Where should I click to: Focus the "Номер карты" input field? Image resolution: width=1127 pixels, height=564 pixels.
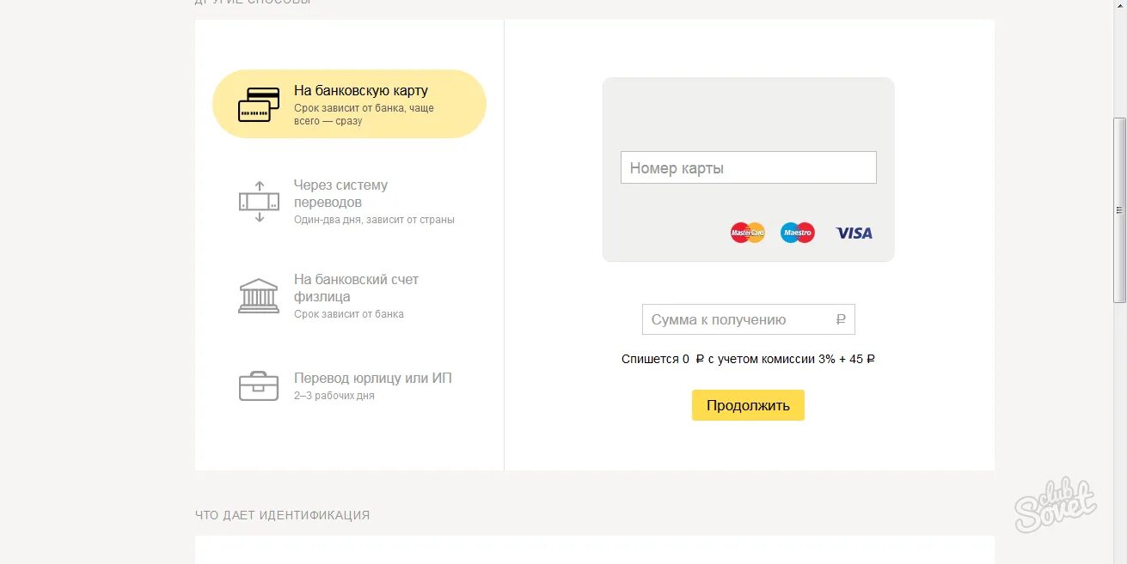[749, 167]
